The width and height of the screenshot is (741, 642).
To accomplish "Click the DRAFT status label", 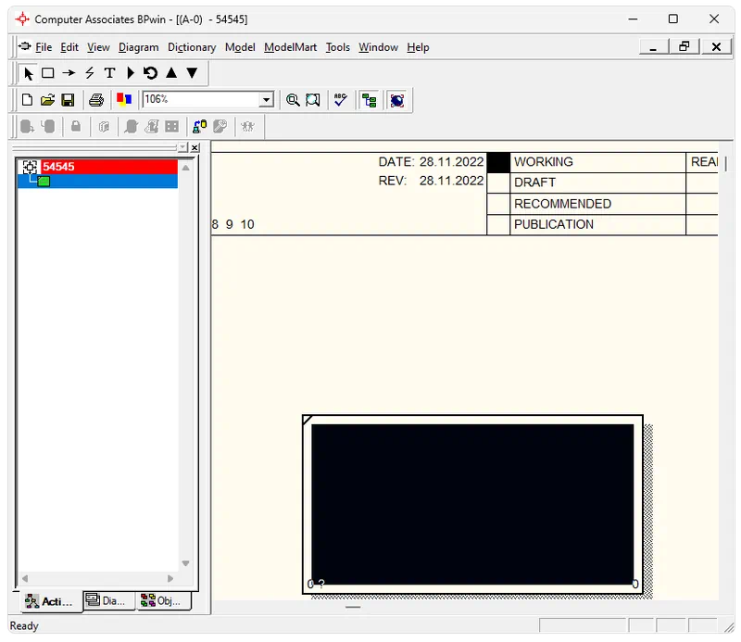I will tap(535, 183).
